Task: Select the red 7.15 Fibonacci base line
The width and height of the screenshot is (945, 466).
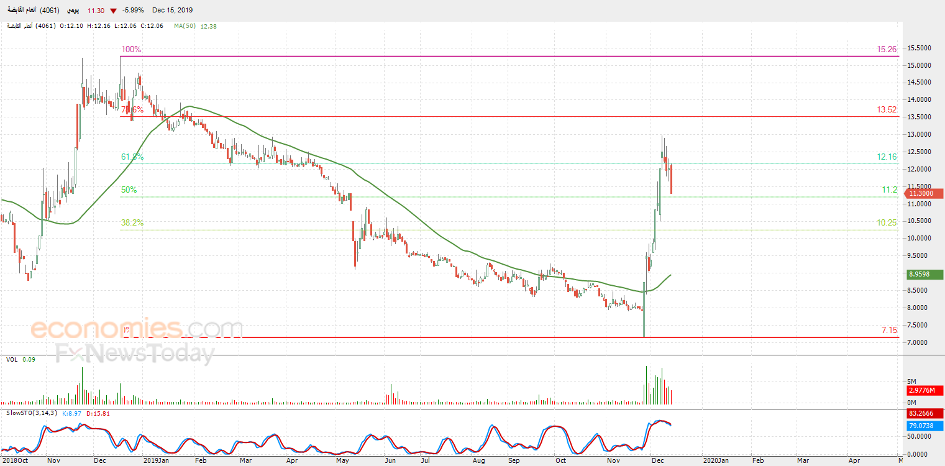Action: (x=509, y=338)
